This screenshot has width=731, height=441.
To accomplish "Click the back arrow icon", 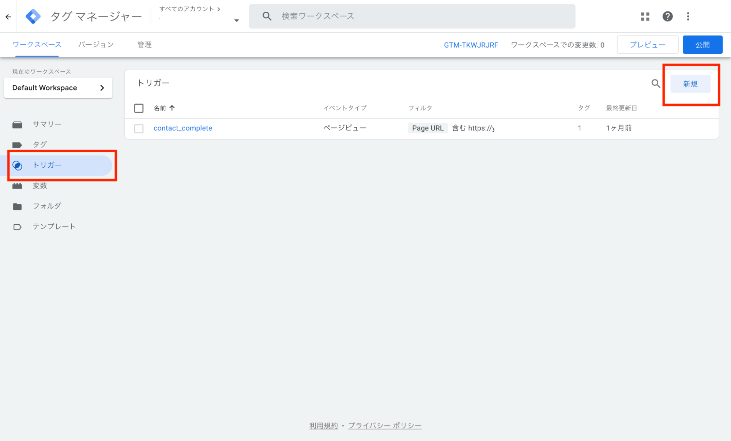I will coord(8,16).
